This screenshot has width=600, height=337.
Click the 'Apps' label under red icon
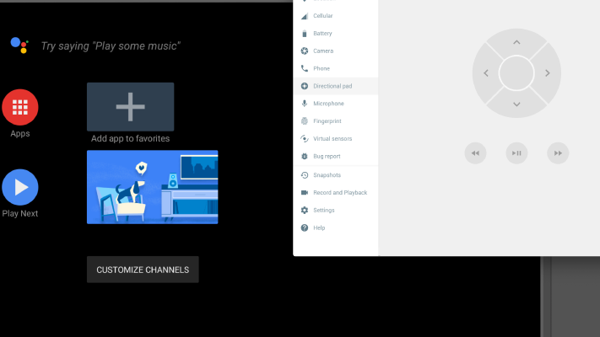click(20, 134)
